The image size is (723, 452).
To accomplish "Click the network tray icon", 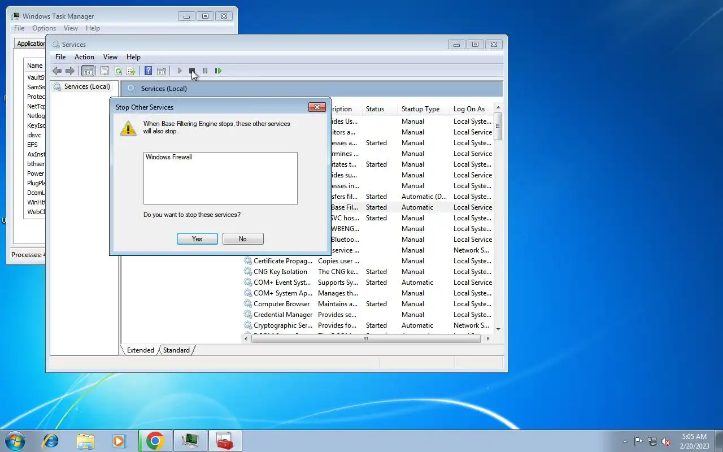I will click(652, 441).
